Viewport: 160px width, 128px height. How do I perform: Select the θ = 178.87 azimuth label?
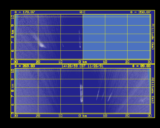pos(25,12)
